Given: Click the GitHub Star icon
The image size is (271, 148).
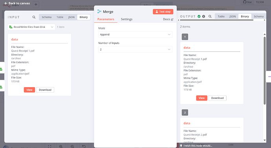Looking at the screenshot, I should coord(245,2).
